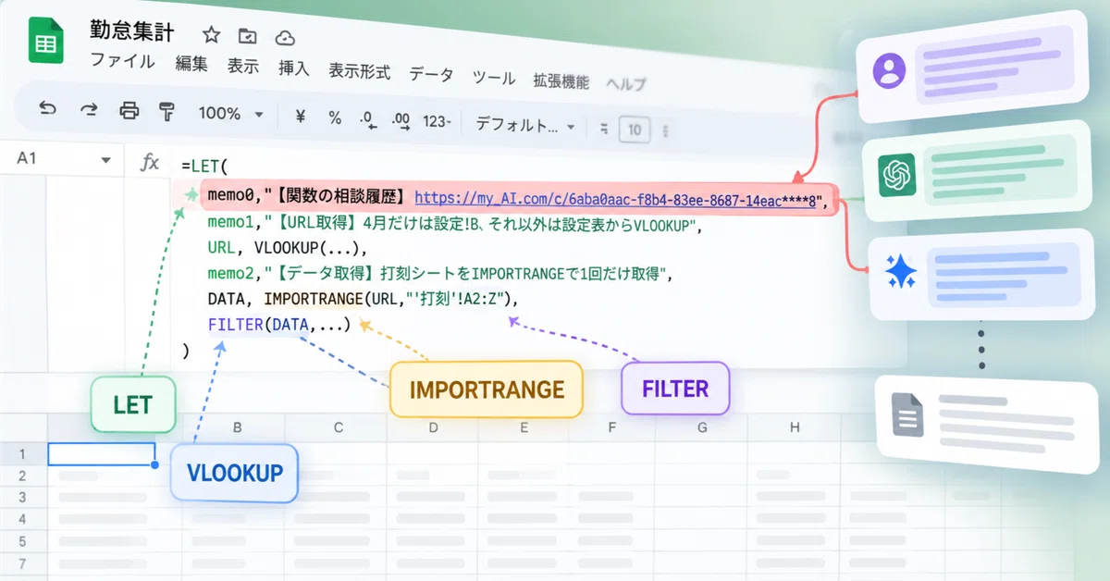Select row 3 header
Screen dimensions: 1110x581
(23, 498)
